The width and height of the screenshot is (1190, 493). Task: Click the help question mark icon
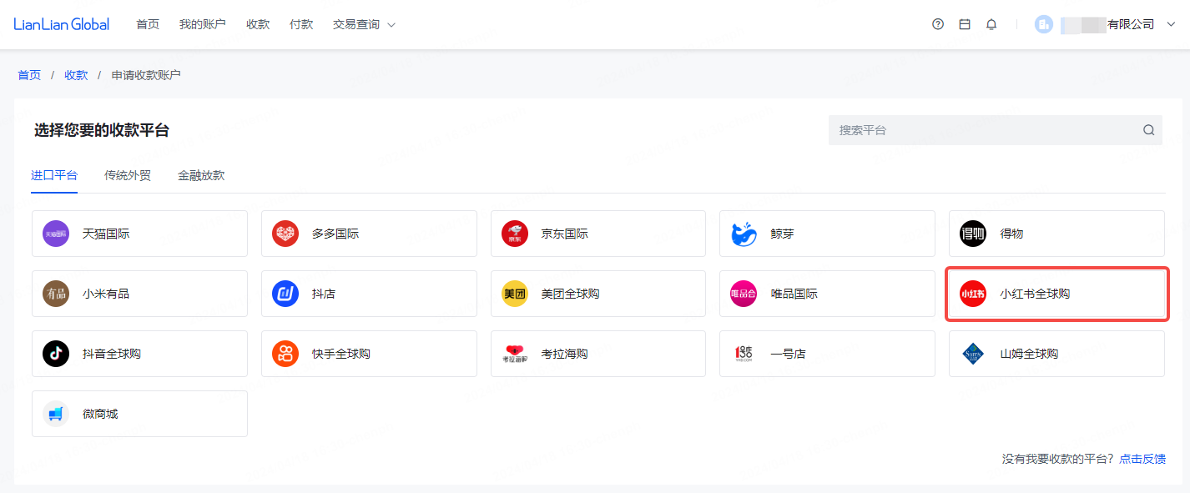click(x=938, y=24)
